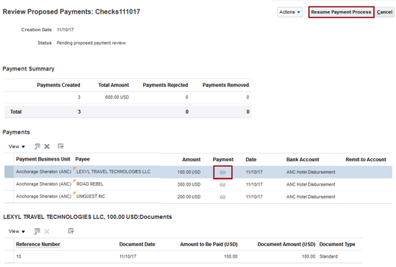Click the Cancel button
Viewport: 396px width, 267px height.
click(x=384, y=12)
